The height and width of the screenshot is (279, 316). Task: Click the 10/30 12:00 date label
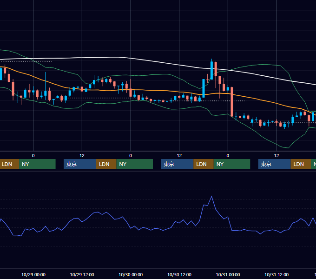click(x=179, y=274)
